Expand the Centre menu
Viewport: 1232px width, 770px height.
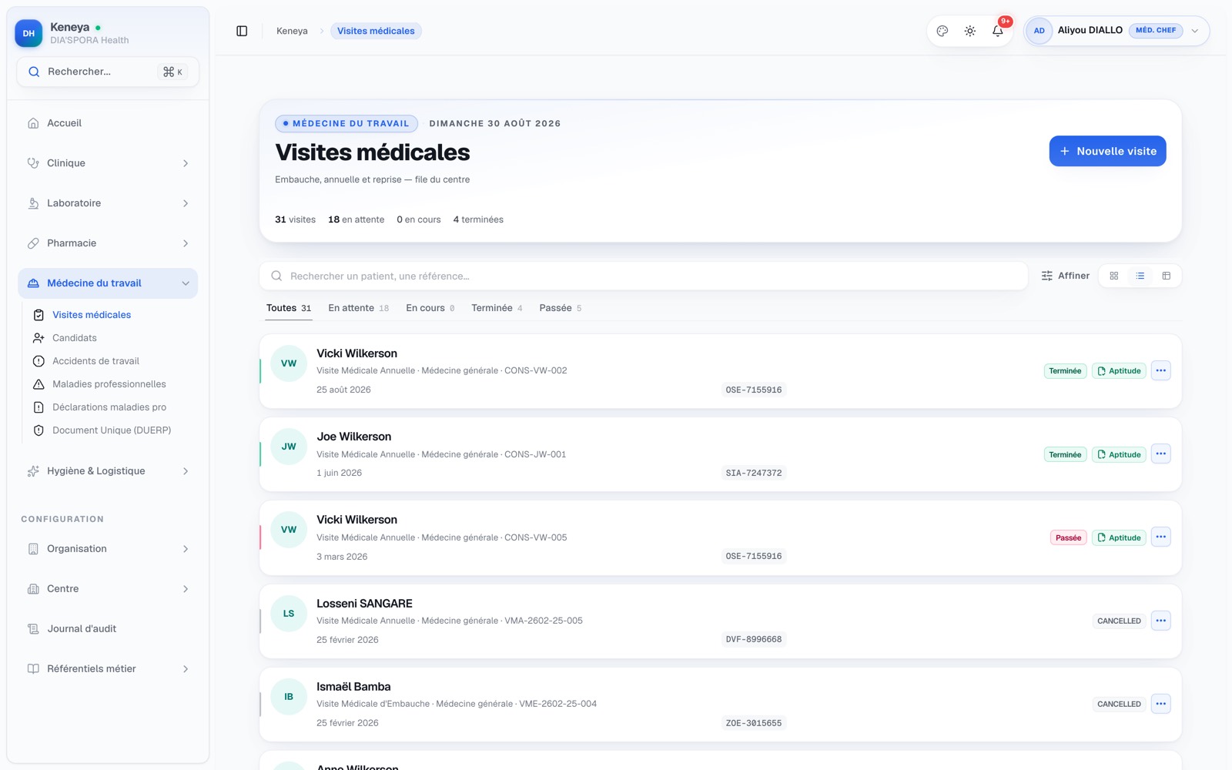coord(108,589)
